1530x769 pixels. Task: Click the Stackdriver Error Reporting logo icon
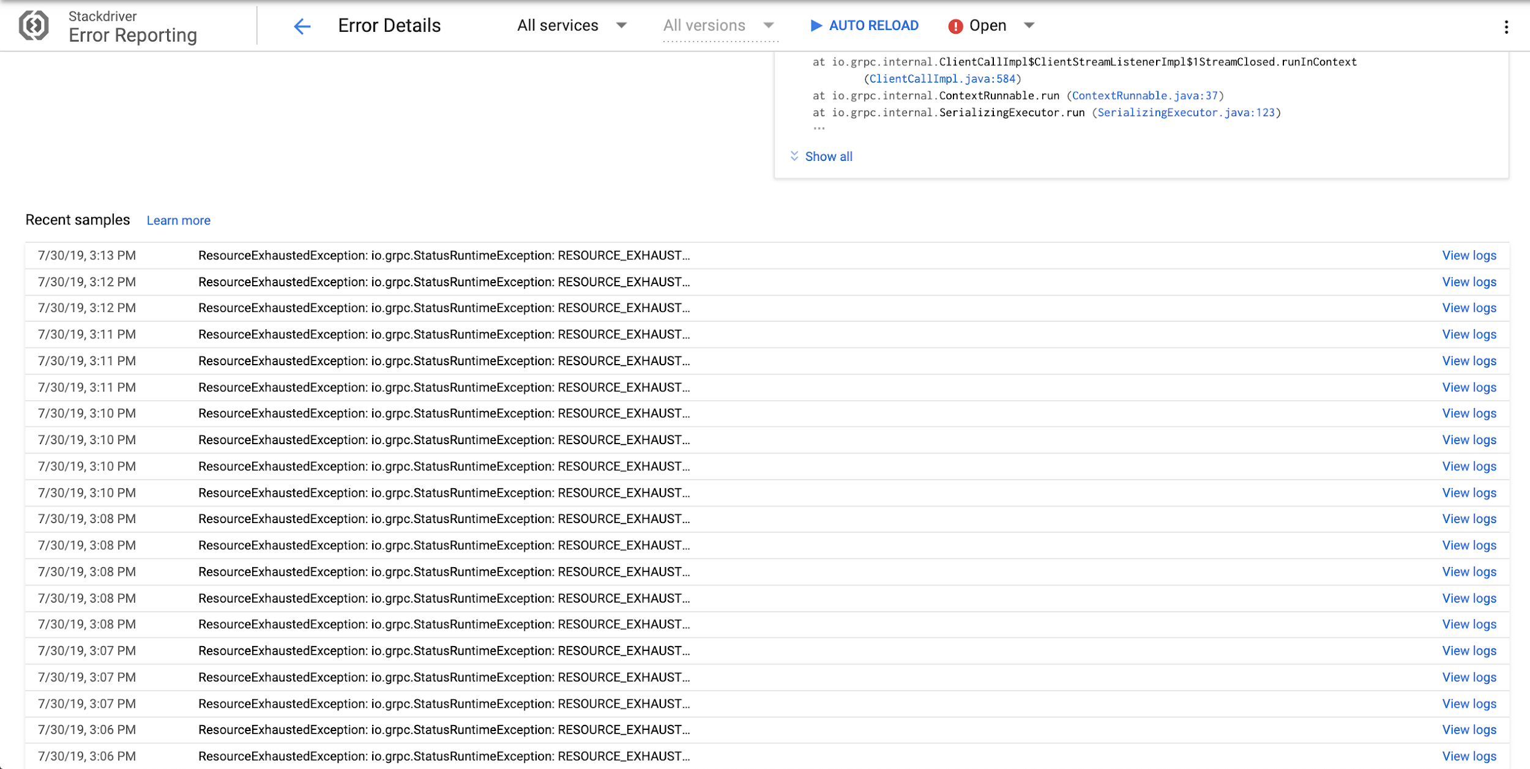point(34,26)
